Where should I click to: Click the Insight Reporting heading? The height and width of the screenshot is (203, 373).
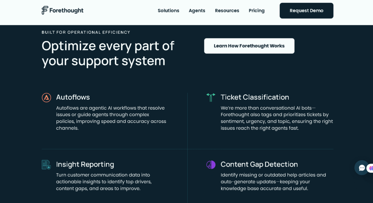tap(85, 165)
